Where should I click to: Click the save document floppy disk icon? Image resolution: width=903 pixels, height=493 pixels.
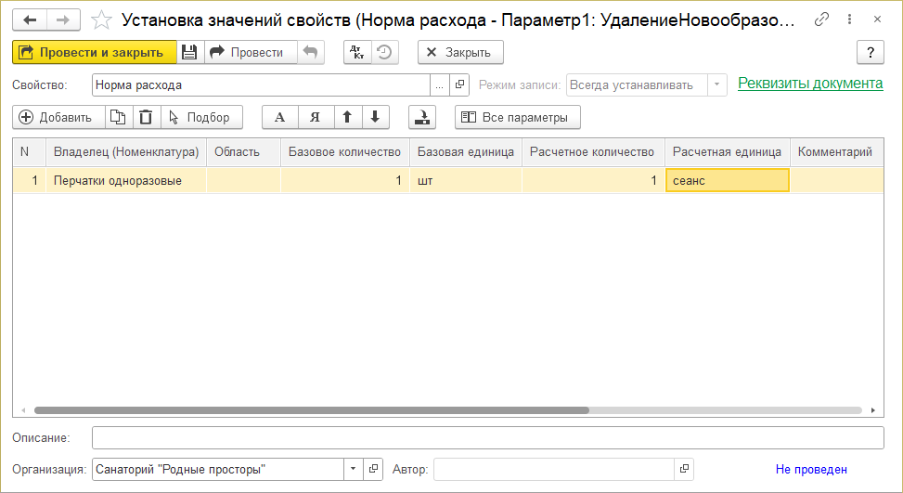[189, 52]
